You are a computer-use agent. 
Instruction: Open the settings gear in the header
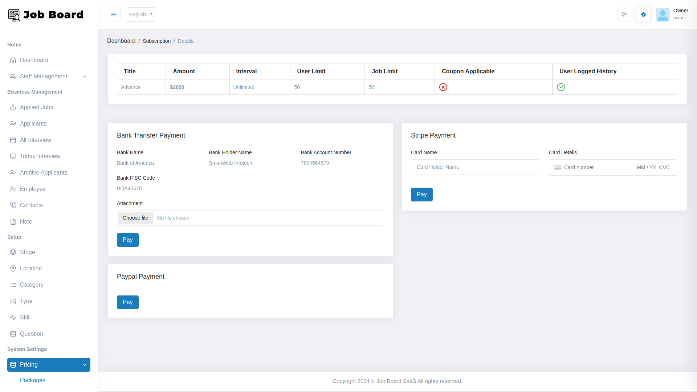pyautogui.click(x=643, y=15)
